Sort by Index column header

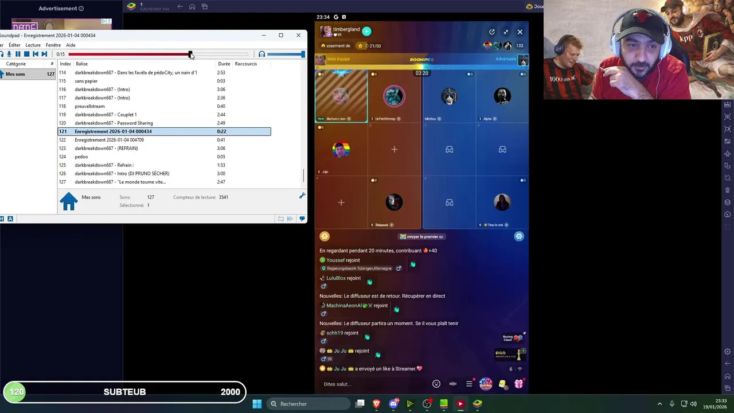tap(65, 64)
